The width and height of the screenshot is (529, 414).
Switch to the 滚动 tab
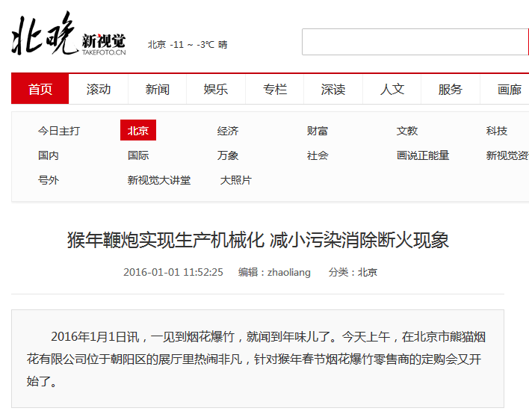pos(99,89)
